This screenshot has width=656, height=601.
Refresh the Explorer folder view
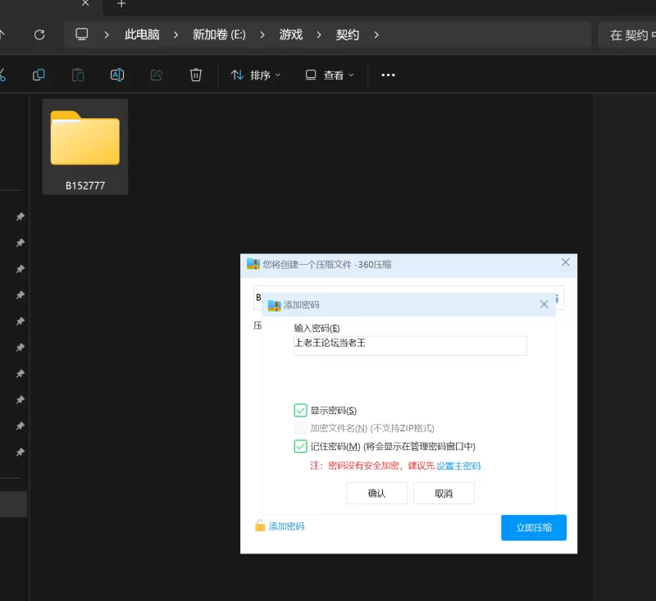click(x=39, y=34)
